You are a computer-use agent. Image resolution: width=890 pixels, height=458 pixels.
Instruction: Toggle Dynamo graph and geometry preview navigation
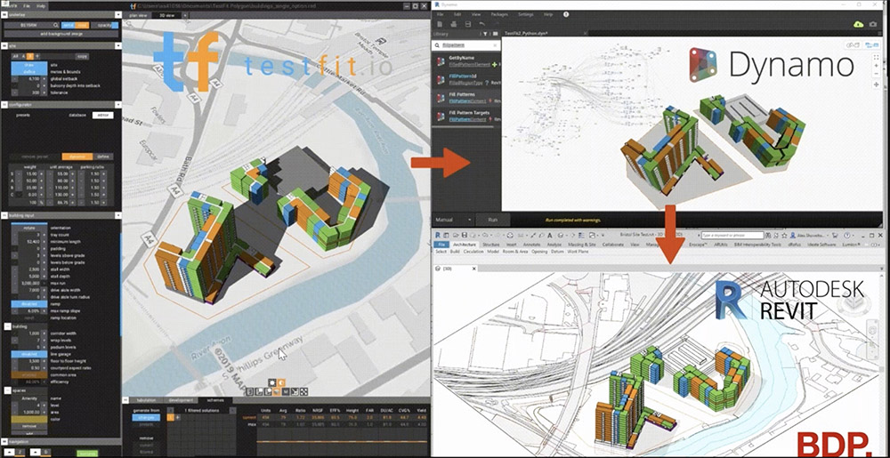click(863, 44)
